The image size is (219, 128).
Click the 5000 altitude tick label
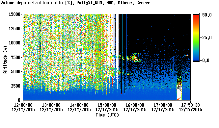[15, 72]
